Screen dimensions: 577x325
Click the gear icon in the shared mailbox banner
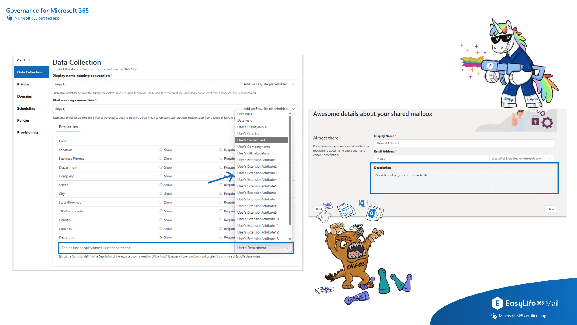[x=548, y=122]
